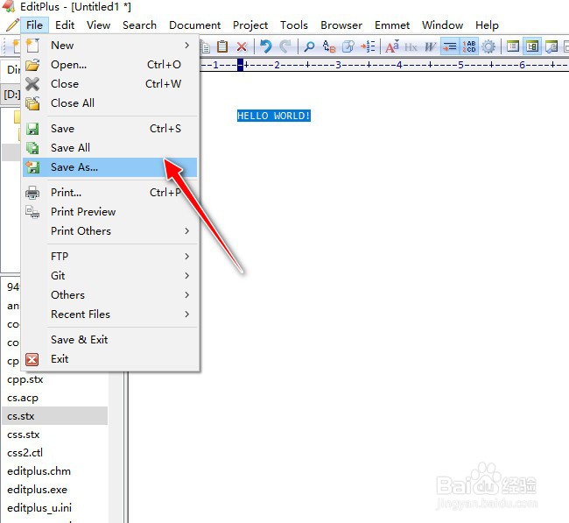
Task: Expand the Others submenu
Action: pos(186,295)
